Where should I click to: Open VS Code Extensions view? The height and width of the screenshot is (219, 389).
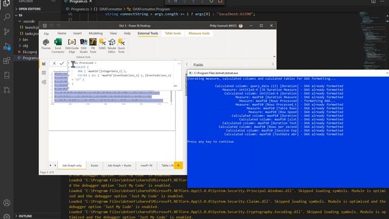pyautogui.click(x=7, y=61)
